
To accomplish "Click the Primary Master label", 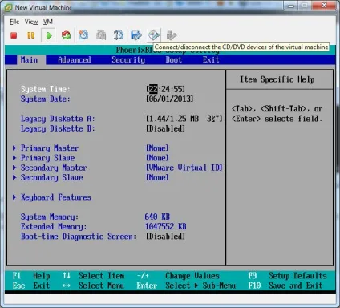I will 50,148.
